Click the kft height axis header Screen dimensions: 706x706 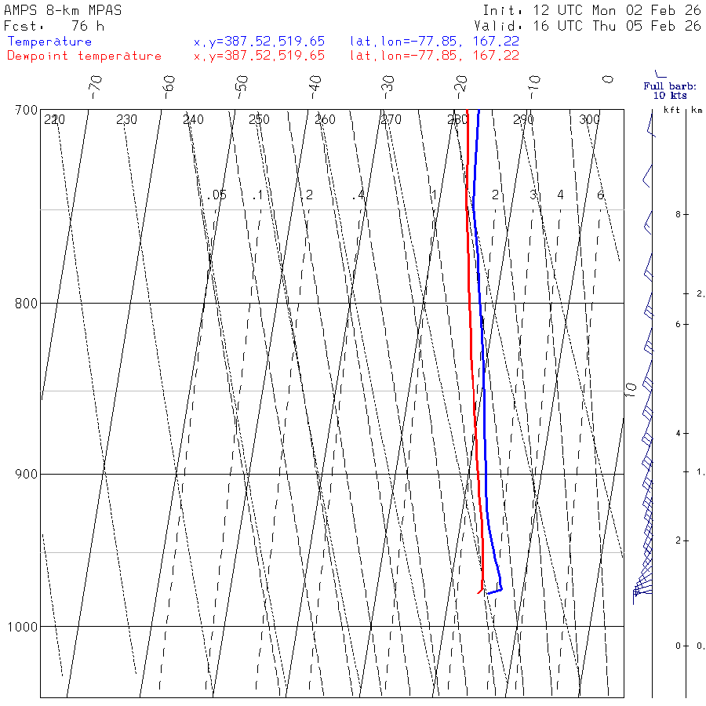pyautogui.click(x=671, y=110)
